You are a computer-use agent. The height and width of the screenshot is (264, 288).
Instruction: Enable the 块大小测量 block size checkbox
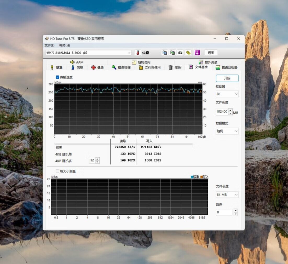coord(57,171)
